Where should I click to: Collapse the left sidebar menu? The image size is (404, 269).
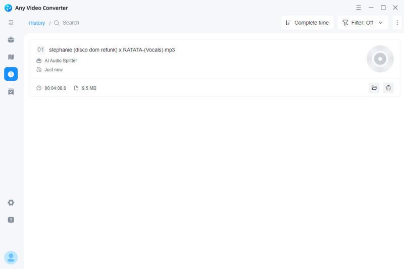click(11, 23)
